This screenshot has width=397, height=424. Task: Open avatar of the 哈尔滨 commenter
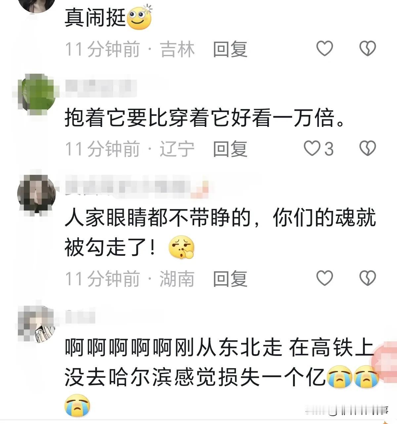click(36, 324)
